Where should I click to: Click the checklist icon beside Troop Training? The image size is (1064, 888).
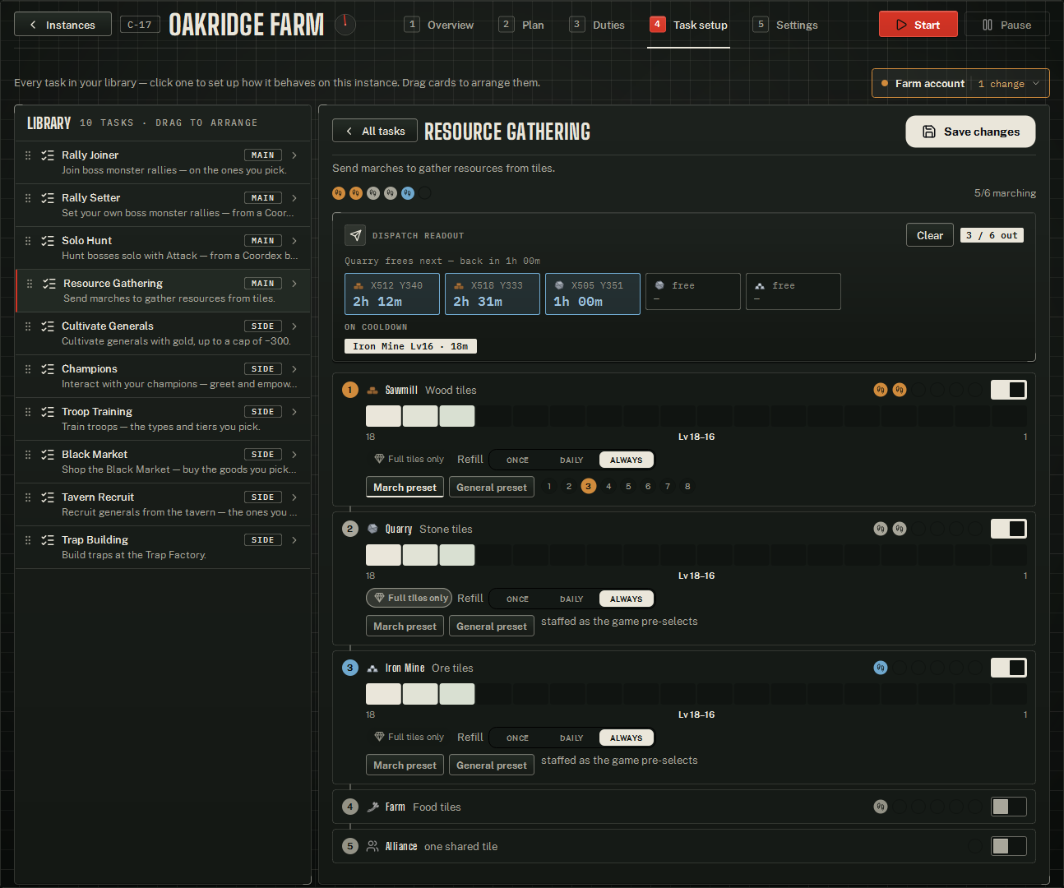click(x=48, y=412)
